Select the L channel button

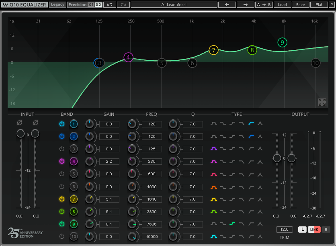302,230
